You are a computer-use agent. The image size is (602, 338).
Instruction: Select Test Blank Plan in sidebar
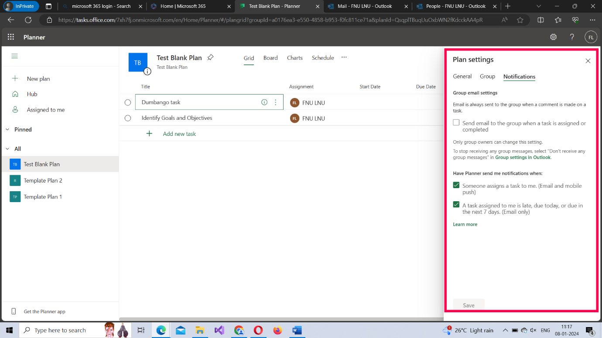(60, 164)
